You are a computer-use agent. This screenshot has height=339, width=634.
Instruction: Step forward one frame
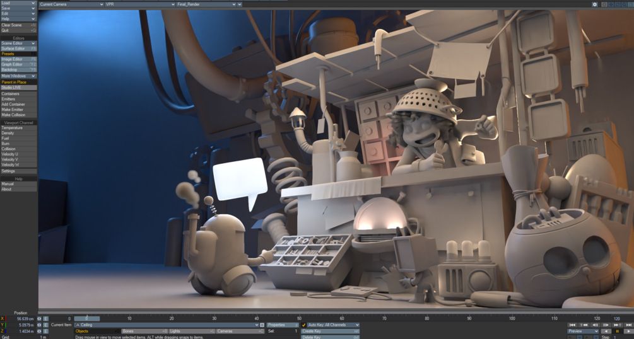606,325
